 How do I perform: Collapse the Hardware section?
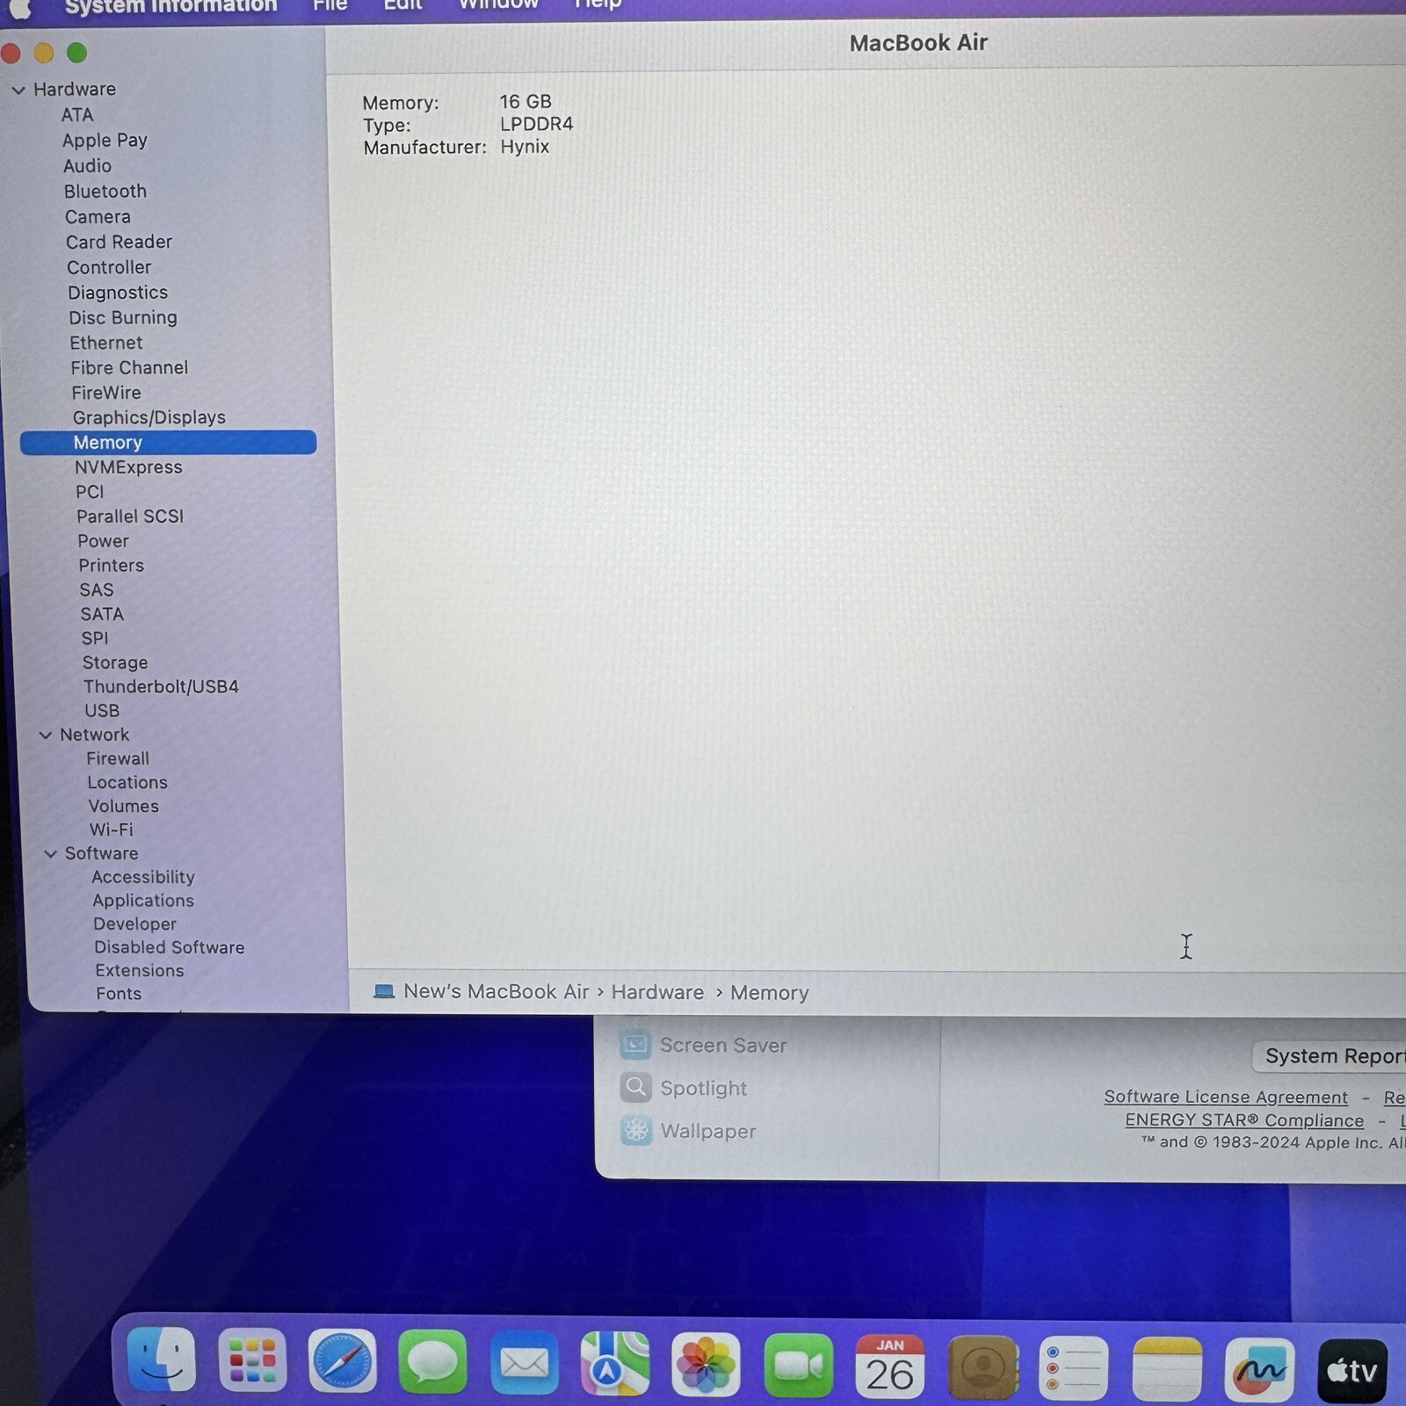pyautogui.click(x=18, y=90)
